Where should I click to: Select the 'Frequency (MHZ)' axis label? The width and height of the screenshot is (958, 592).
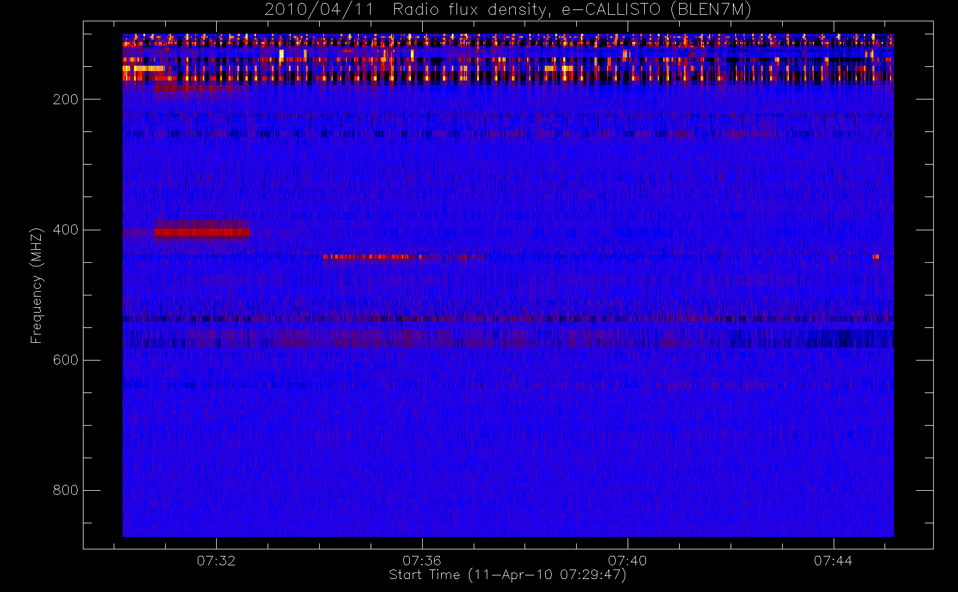pos(37,285)
